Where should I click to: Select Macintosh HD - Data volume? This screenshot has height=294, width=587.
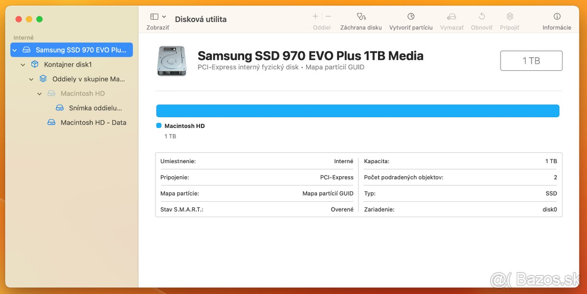tap(93, 123)
